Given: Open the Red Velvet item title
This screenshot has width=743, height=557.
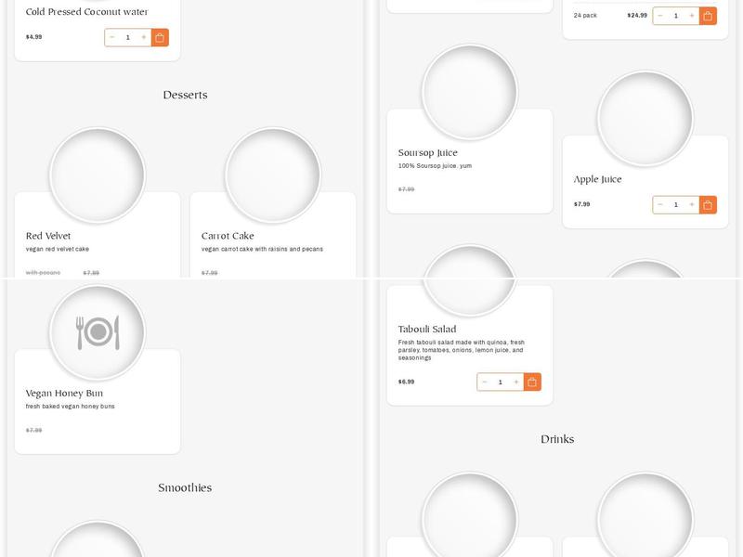Looking at the screenshot, I should point(48,236).
